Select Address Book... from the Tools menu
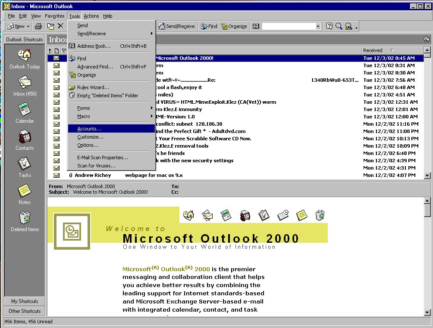433x328 pixels. tap(111, 46)
